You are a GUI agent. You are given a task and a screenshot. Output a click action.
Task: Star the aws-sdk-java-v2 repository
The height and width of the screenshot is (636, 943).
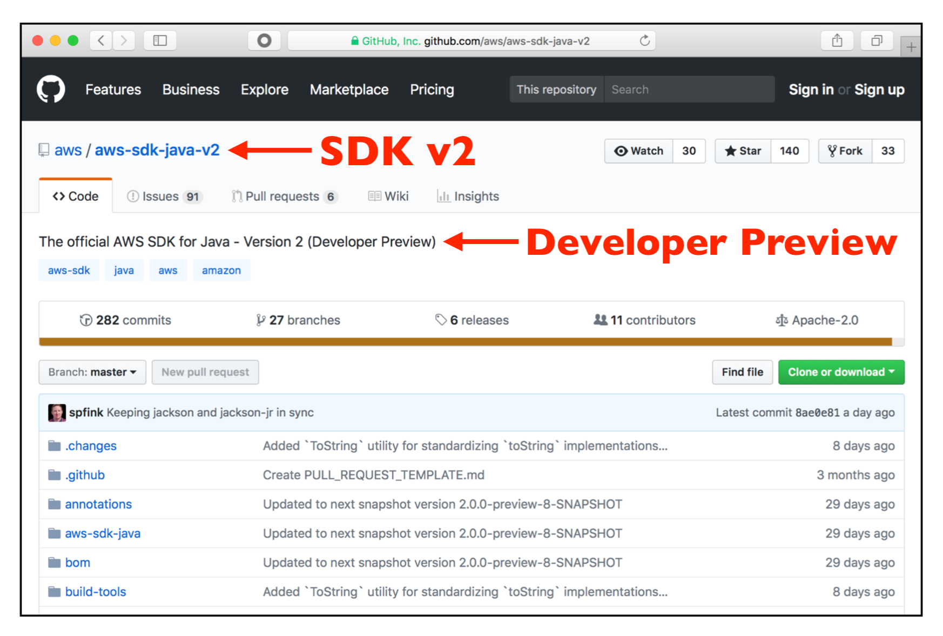pos(743,151)
